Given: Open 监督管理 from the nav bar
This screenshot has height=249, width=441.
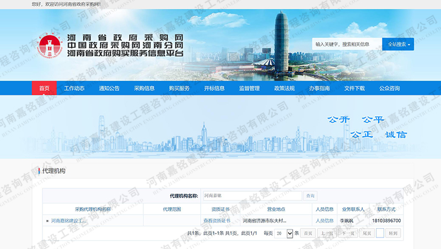Looking at the screenshot, I should tap(249, 88).
